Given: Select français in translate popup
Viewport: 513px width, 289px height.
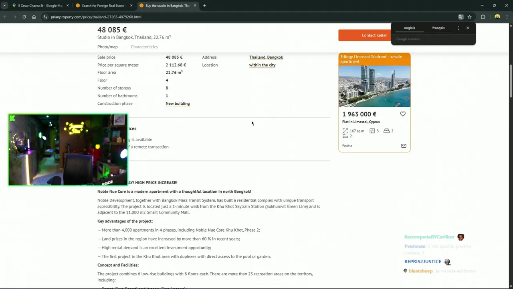Looking at the screenshot, I should coord(438,28).
